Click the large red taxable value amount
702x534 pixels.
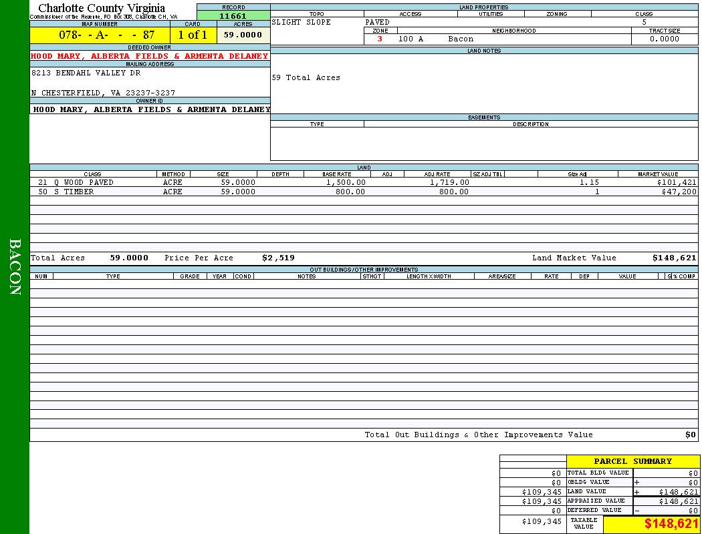pos(671,524)
